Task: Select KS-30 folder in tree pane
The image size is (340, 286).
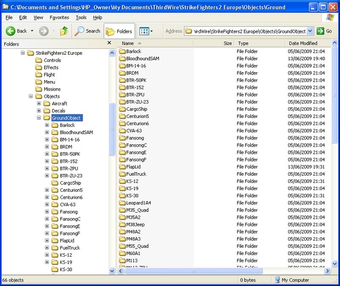Action: (62, 269)
